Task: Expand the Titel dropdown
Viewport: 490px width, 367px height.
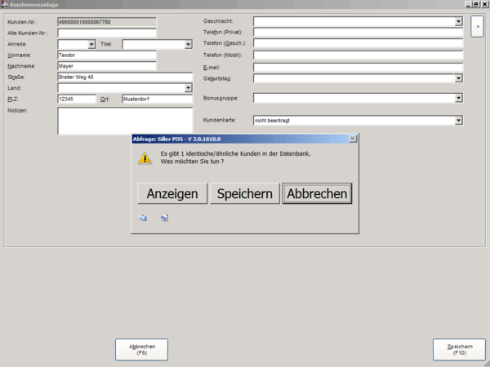Action: (x=188, y=45)
